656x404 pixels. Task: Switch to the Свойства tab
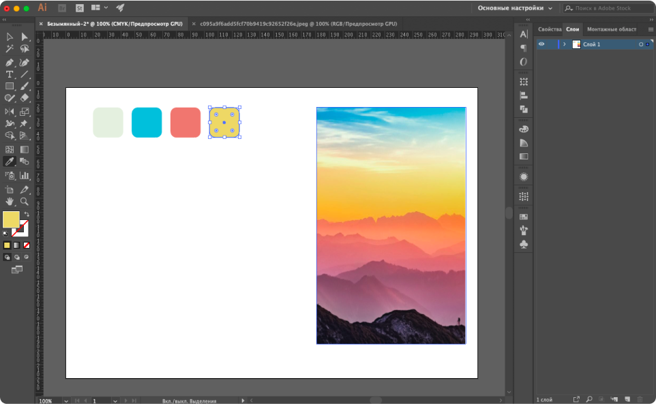coord(550,29)
